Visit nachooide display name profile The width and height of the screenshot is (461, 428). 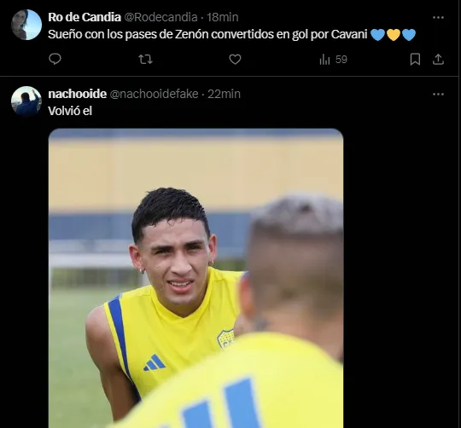(78, 94)
